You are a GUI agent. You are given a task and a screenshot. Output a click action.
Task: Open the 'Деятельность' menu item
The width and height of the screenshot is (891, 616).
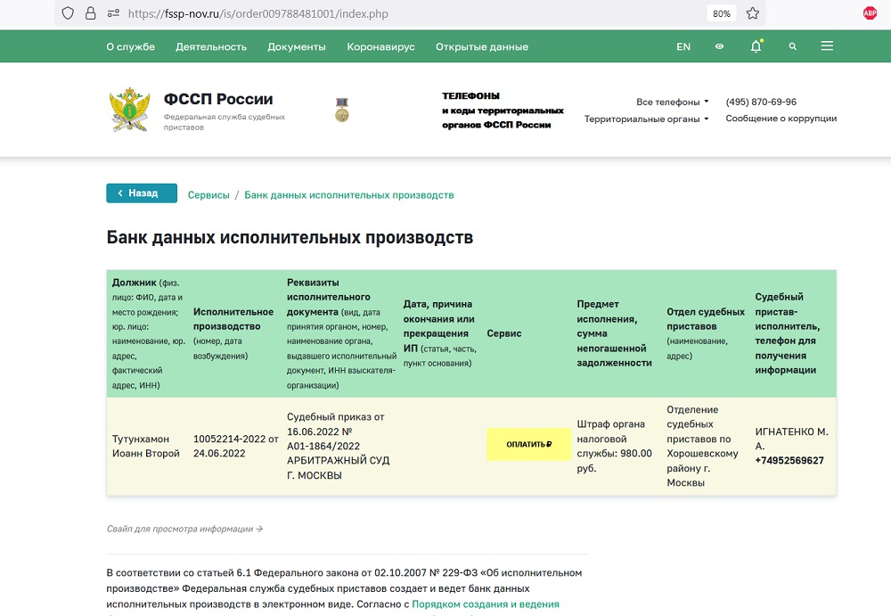point(211,46)
